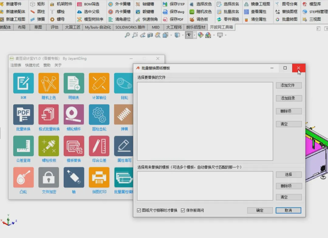Open the 圆柱齿轮 gear tile

pos(99,115)
